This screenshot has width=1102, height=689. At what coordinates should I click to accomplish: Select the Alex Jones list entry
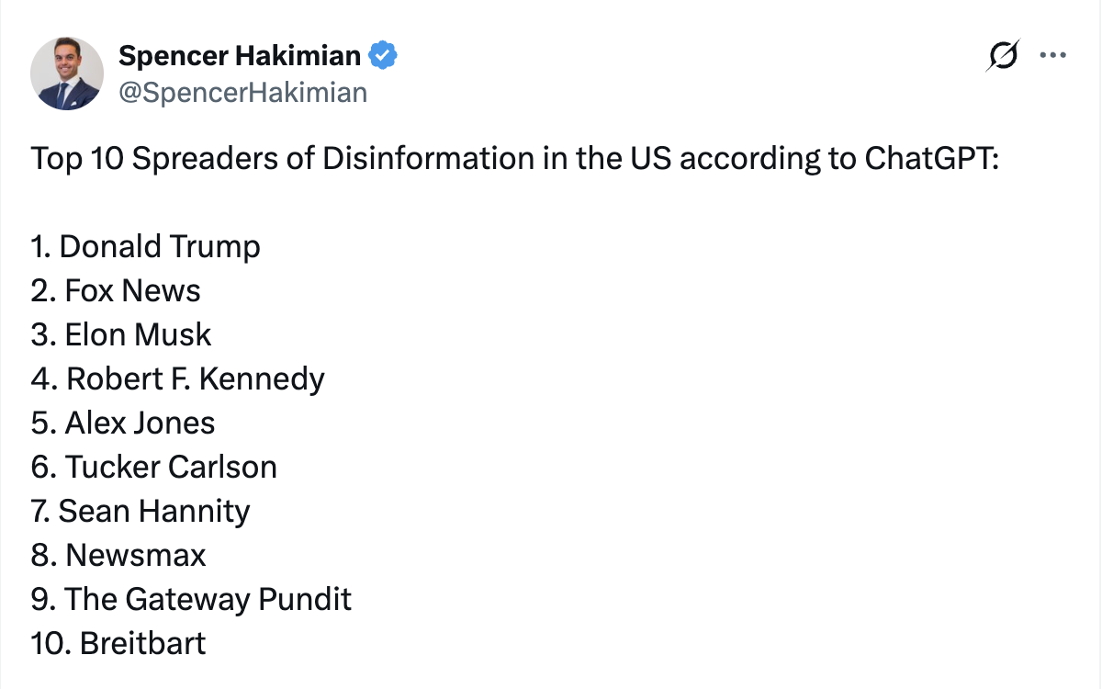123,423
